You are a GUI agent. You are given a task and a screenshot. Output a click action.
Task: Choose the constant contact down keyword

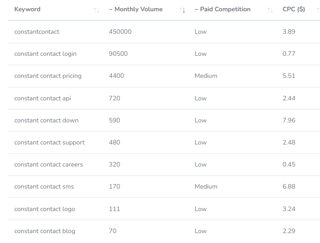click(x=46, y=120)
